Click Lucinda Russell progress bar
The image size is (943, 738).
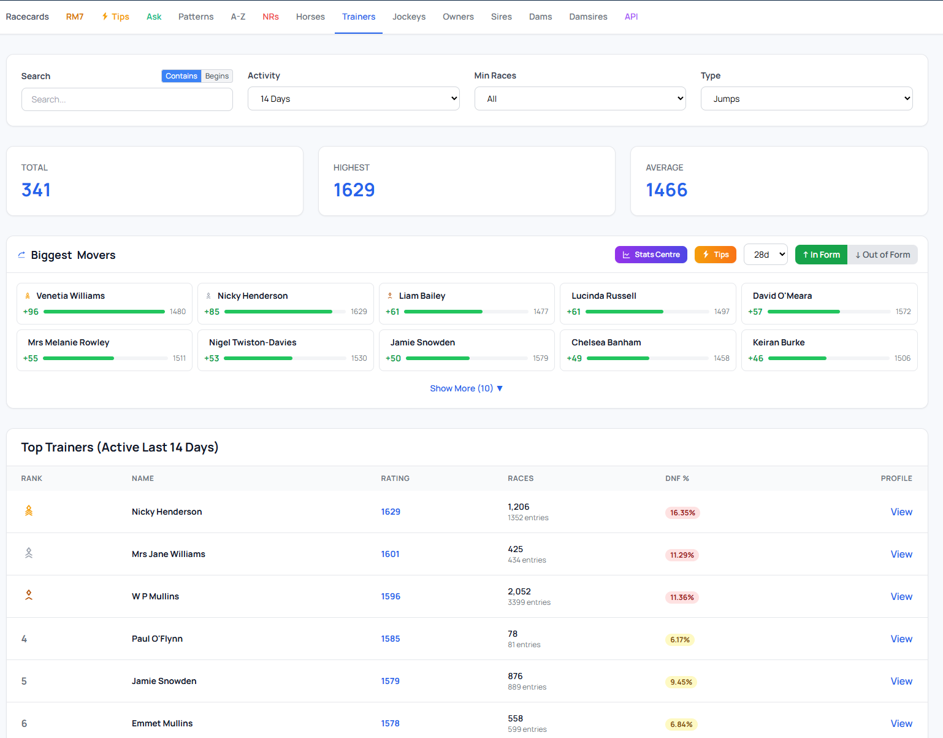click(x=647, y=312)
